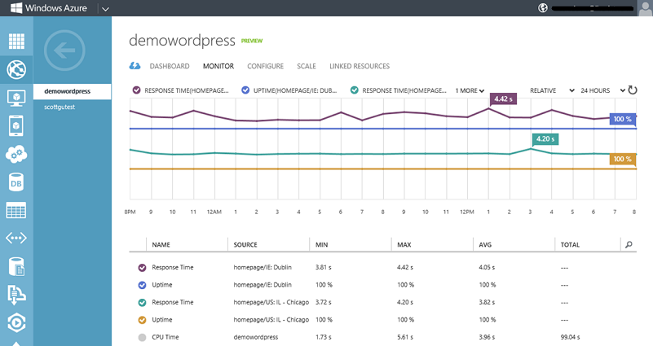Click the orange 100 % chart label
Image resolution: width=653 pixels, height=346 pixels.
pyautogui.click(x=623, y=159)
